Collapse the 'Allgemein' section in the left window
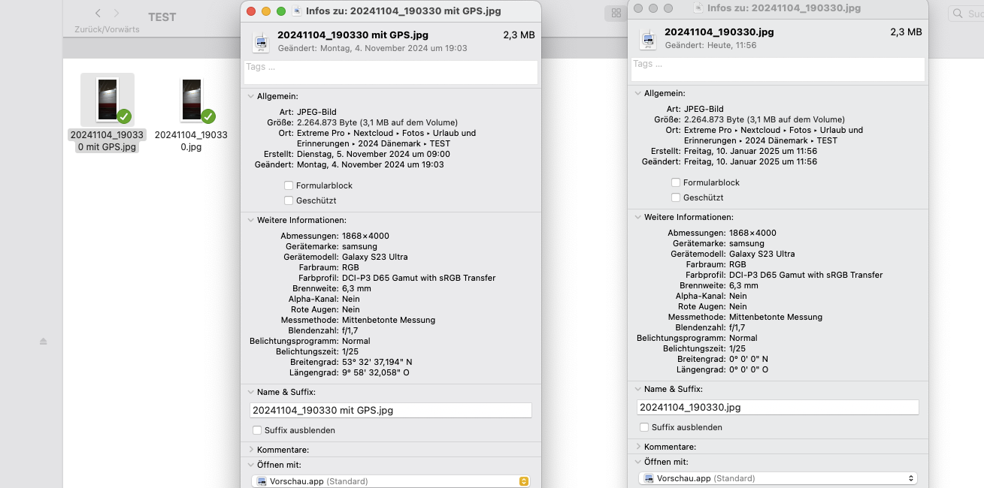This screenshot has width=984, height=488. tap(250, 96)
